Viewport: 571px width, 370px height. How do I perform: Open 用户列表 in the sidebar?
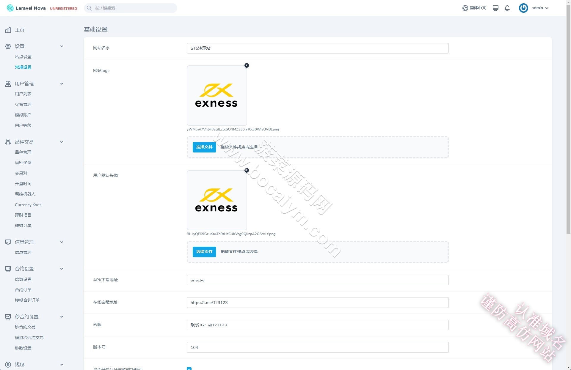pyautogui.click(x=23, y=94)
